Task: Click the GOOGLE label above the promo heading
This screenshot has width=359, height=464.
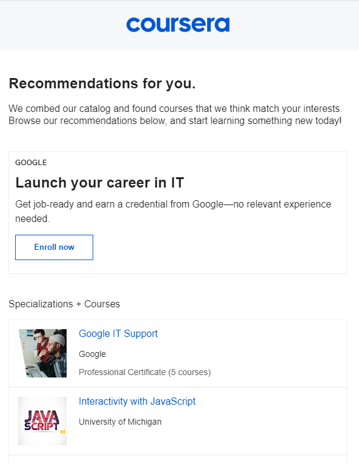Action: coord(31,163)
